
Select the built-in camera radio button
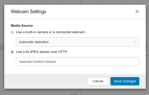12,32
